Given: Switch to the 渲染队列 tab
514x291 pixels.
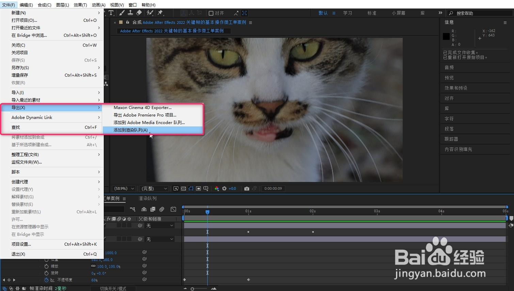Looking at the screenshot, I should [x=147, y=198].
